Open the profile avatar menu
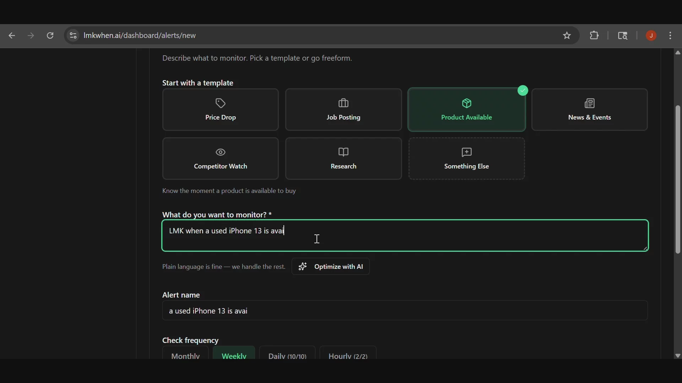 pos(651,36)
